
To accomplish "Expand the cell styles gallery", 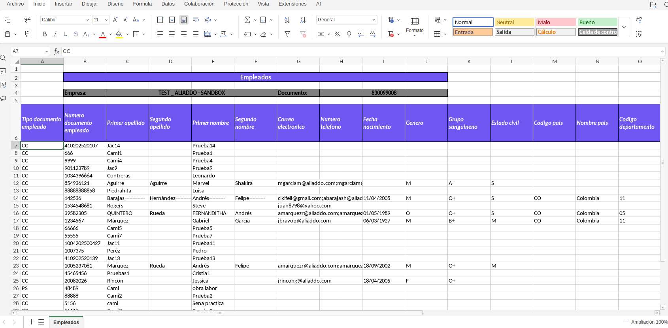I will [x=624, y=27].
